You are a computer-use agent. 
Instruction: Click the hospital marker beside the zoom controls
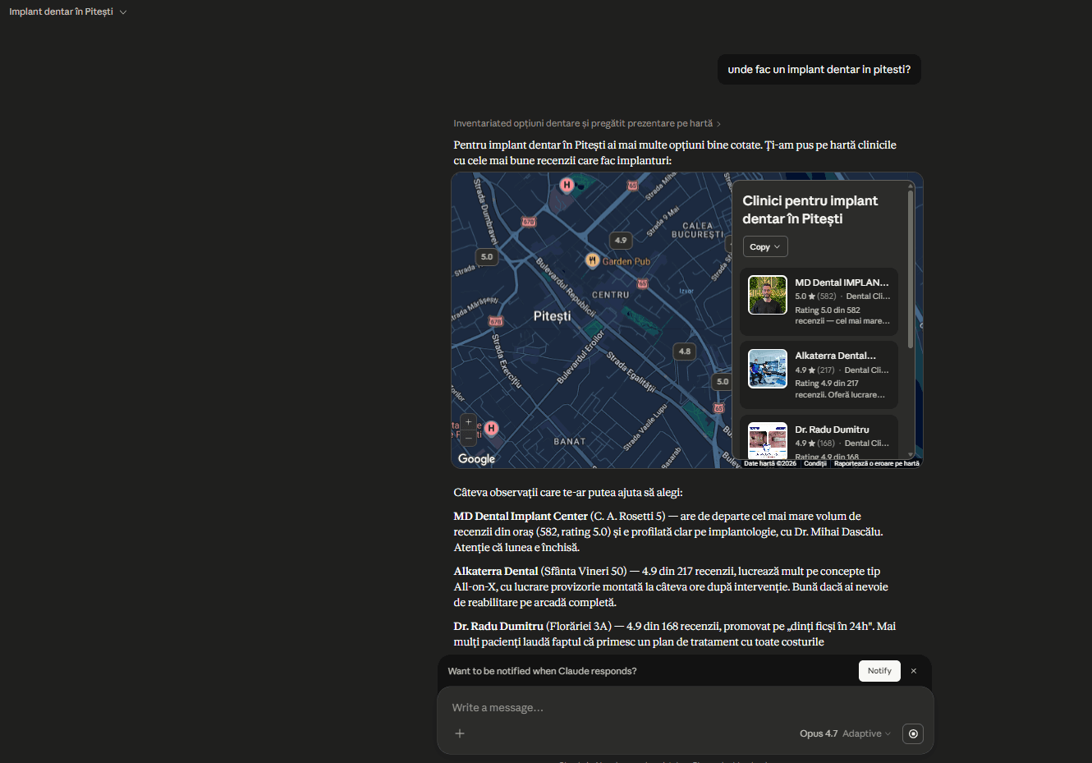click(491, 428)
